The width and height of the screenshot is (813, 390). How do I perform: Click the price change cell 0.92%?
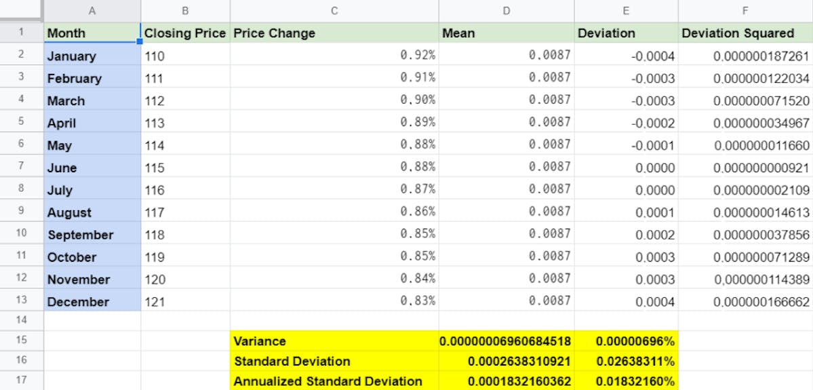pos(334,55)
